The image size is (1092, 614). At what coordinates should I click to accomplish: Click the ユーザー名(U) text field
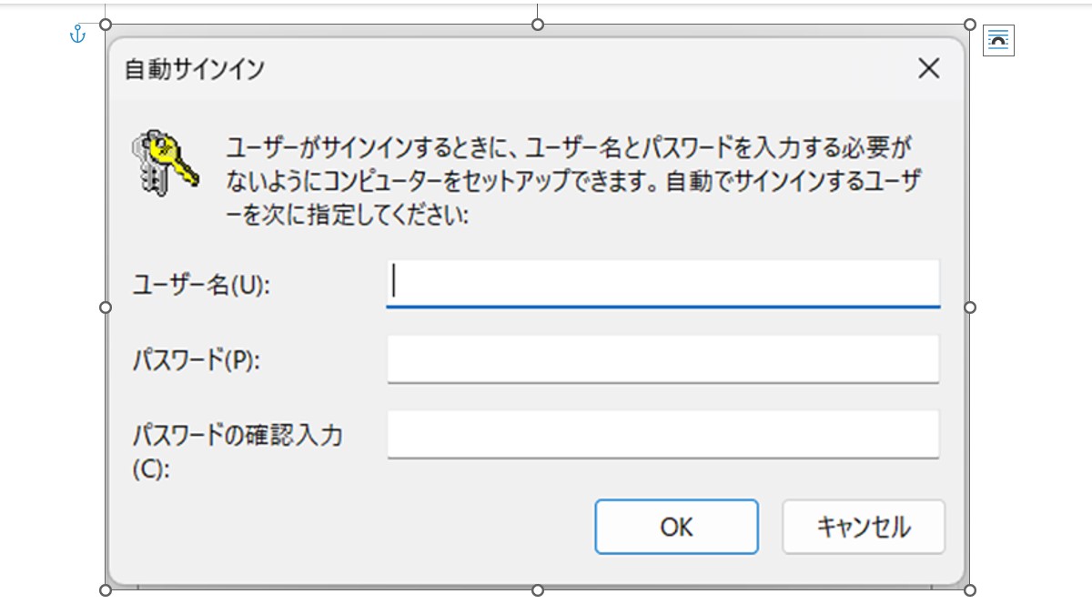pyautogui.click(x=663, y=285)
